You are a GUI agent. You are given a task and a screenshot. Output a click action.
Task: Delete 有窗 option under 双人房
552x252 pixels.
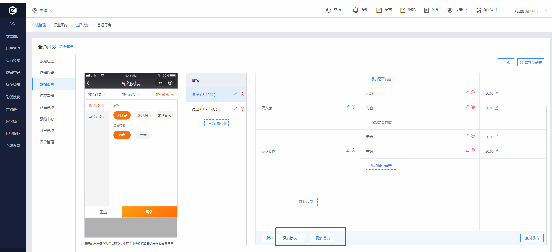coord(473,107)
